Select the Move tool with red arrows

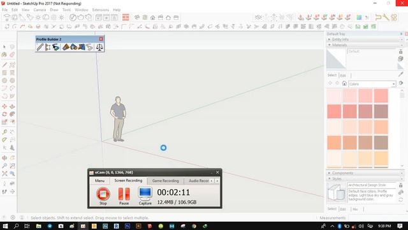(x=4, y=107)
